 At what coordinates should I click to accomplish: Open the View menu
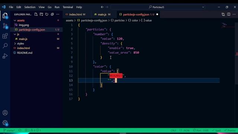click(41, 7)
